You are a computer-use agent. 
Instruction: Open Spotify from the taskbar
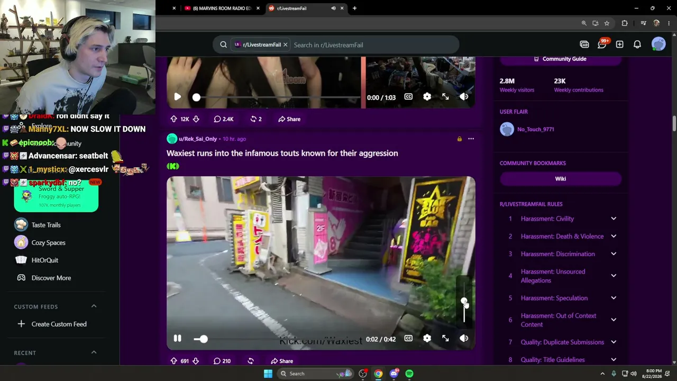409,374
